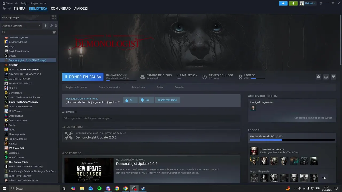
Task: Open Windows Start menu
Action: coord(4,188)
